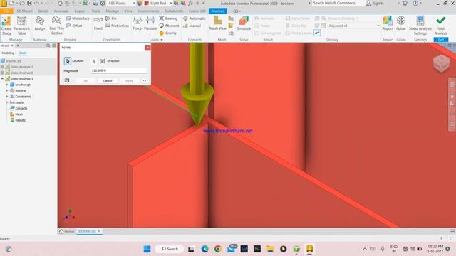Toggle Static Analysis:2 checkbox in browser
The height and width of the screenshot is (256, 456).
point(2,73)
